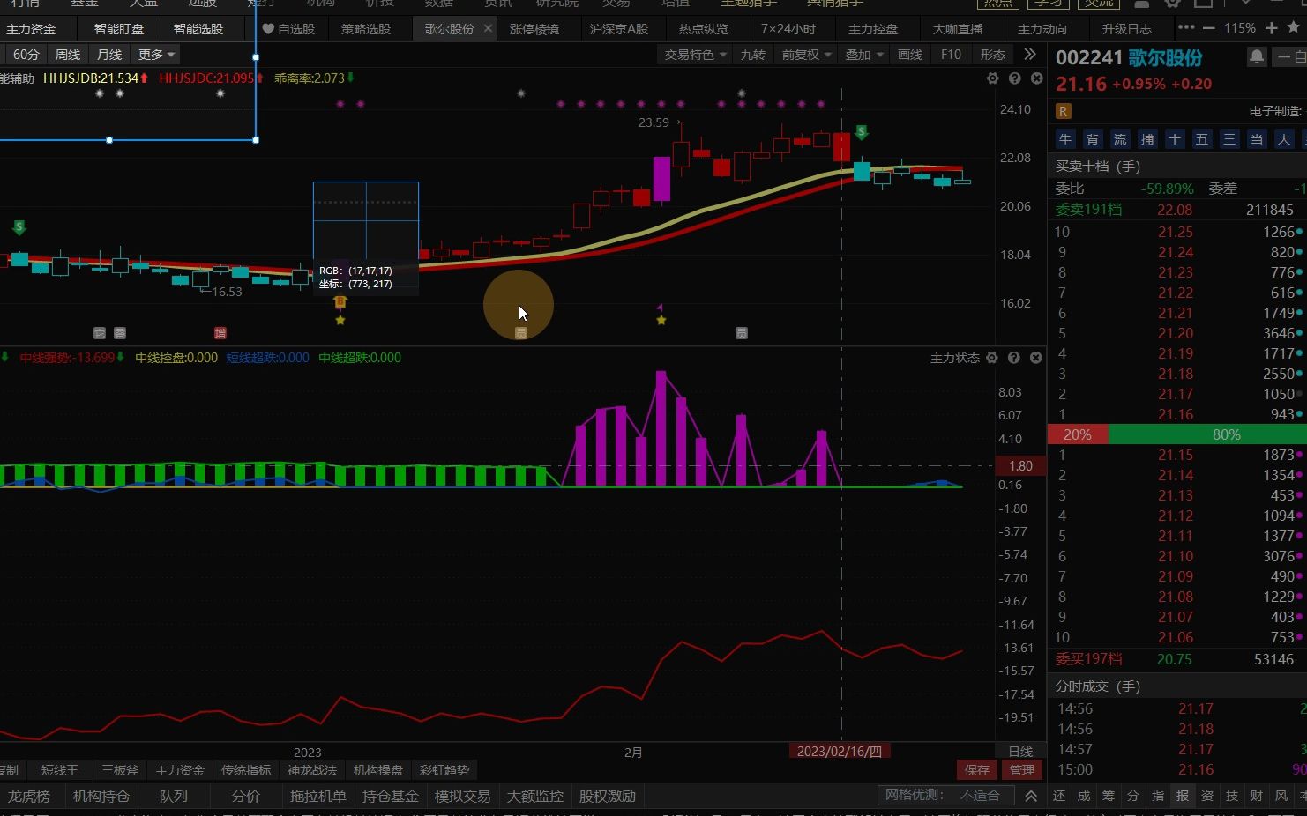This screenshot has width=1307, height=816.
Task: Click the 2023/02/16/四 date marker
Action: [x=840, y=752]
